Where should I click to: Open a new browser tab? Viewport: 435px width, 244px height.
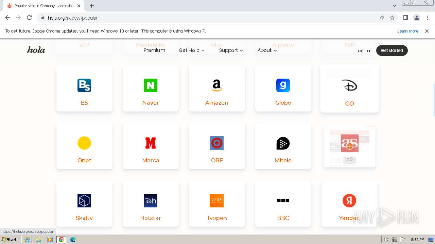(x=92, y=6)
